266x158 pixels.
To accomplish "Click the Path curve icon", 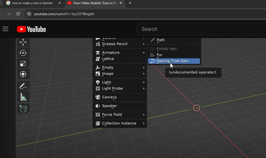I will 152,40.
